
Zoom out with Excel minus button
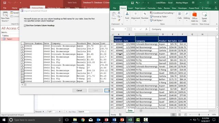pos(190,115)
